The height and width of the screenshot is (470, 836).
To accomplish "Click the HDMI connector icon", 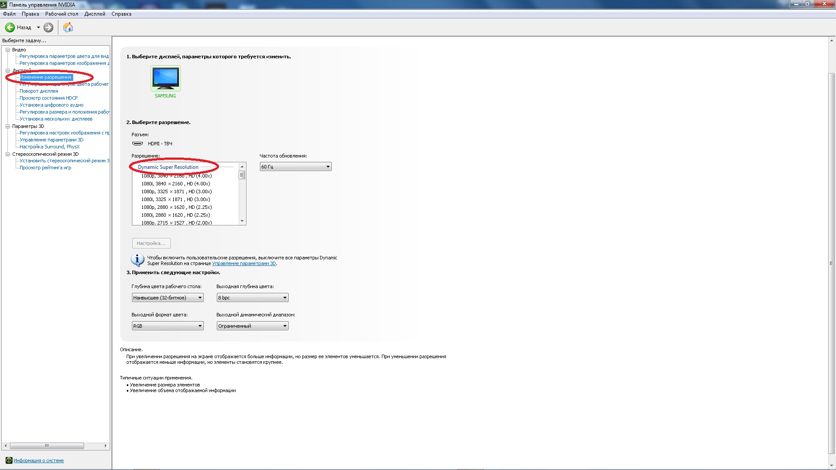I will coord(138,144).
